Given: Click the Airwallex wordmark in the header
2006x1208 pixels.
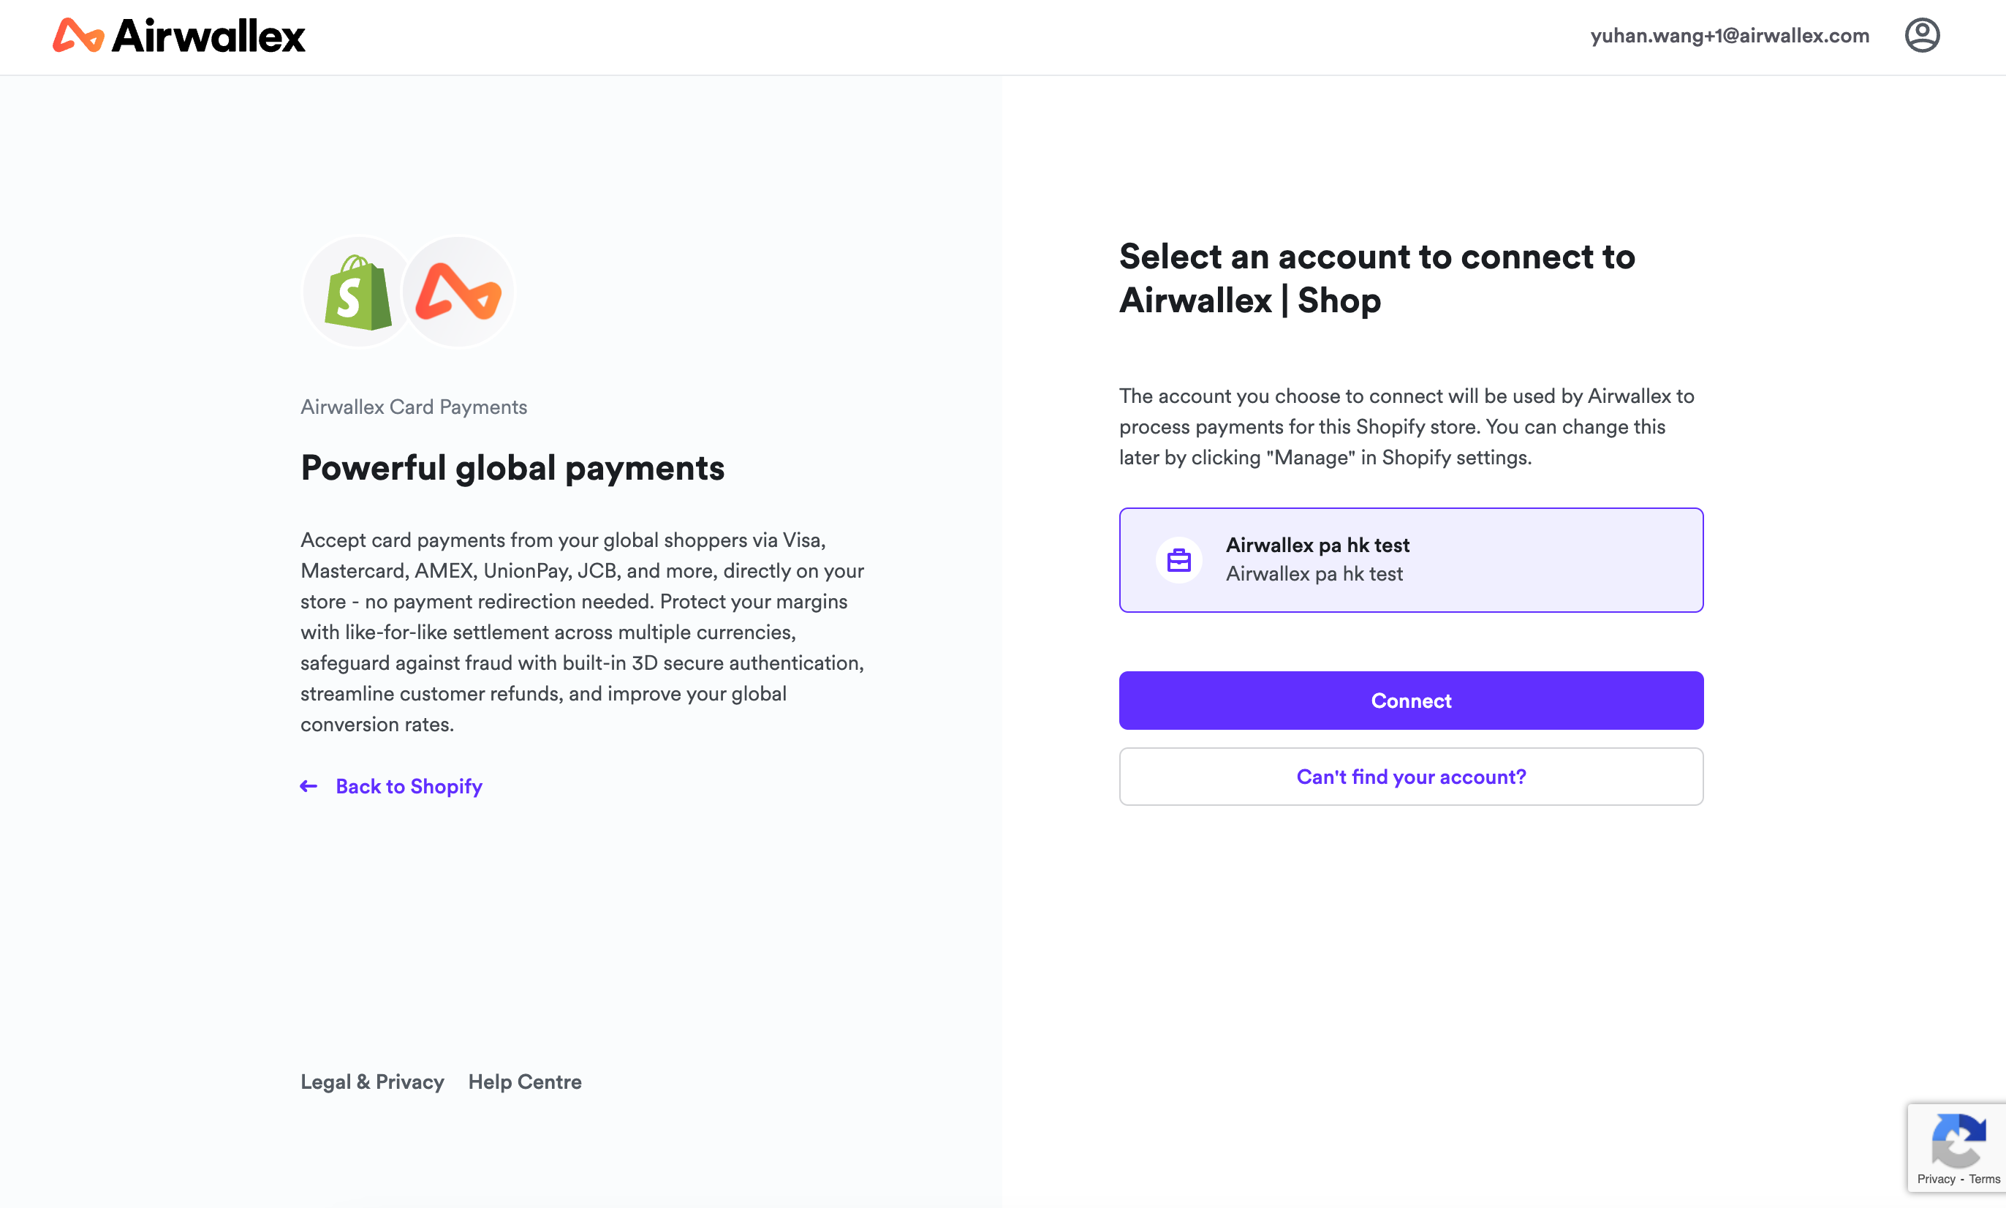Looking at the screenshot, I should click(209, 35).
